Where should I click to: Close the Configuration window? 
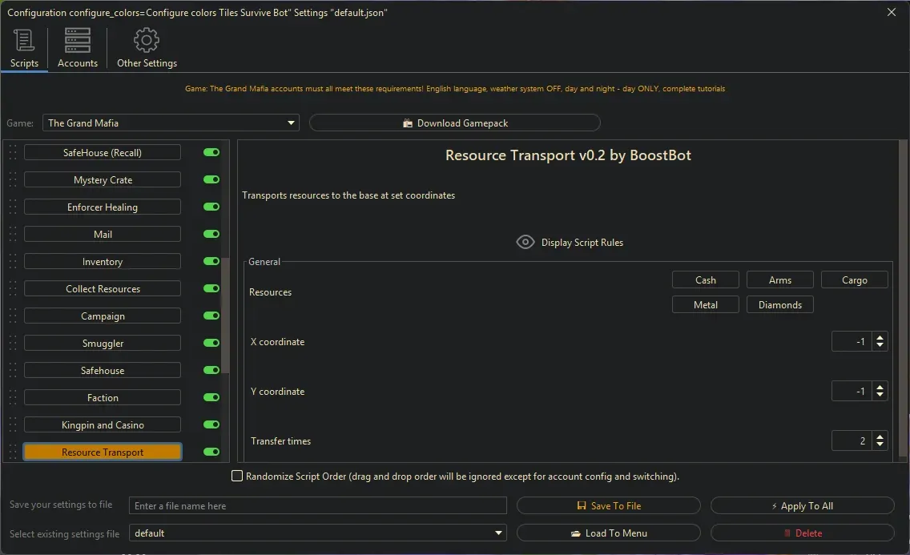click(892, 12)
